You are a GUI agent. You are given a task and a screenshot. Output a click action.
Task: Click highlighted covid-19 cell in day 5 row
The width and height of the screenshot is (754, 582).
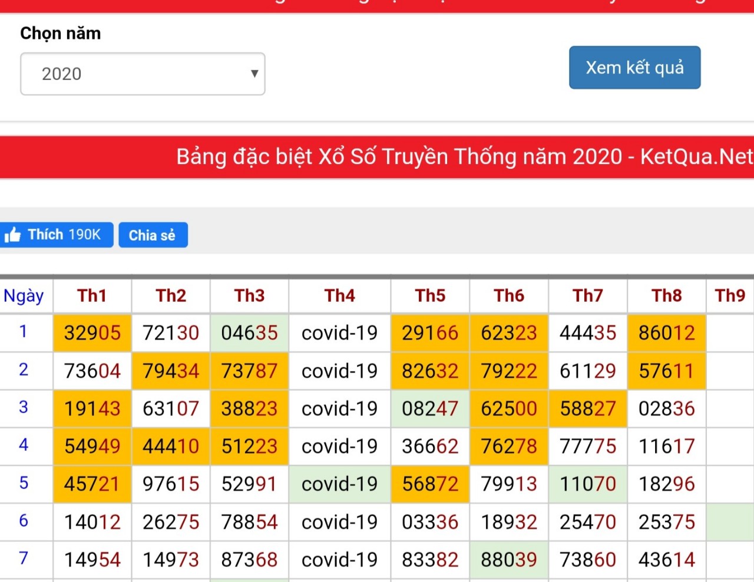340,484
